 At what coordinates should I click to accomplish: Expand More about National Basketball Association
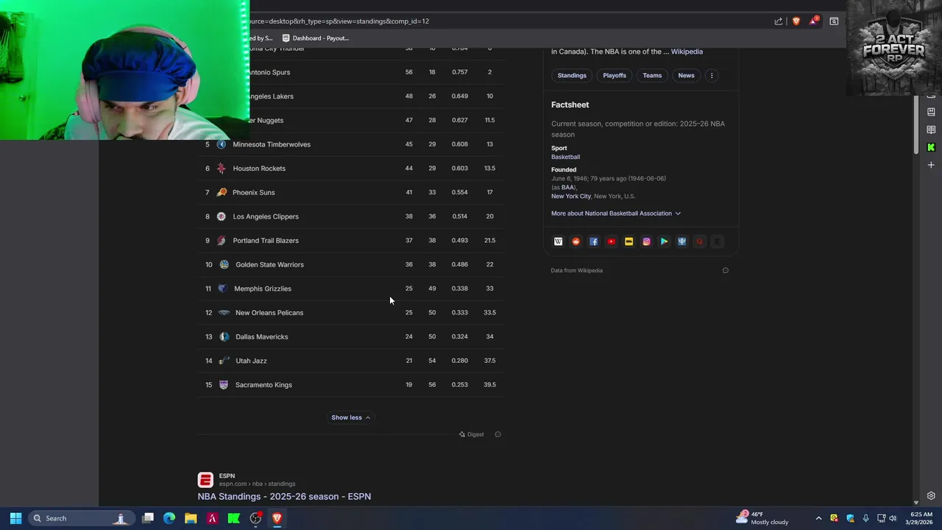[616, 213]
